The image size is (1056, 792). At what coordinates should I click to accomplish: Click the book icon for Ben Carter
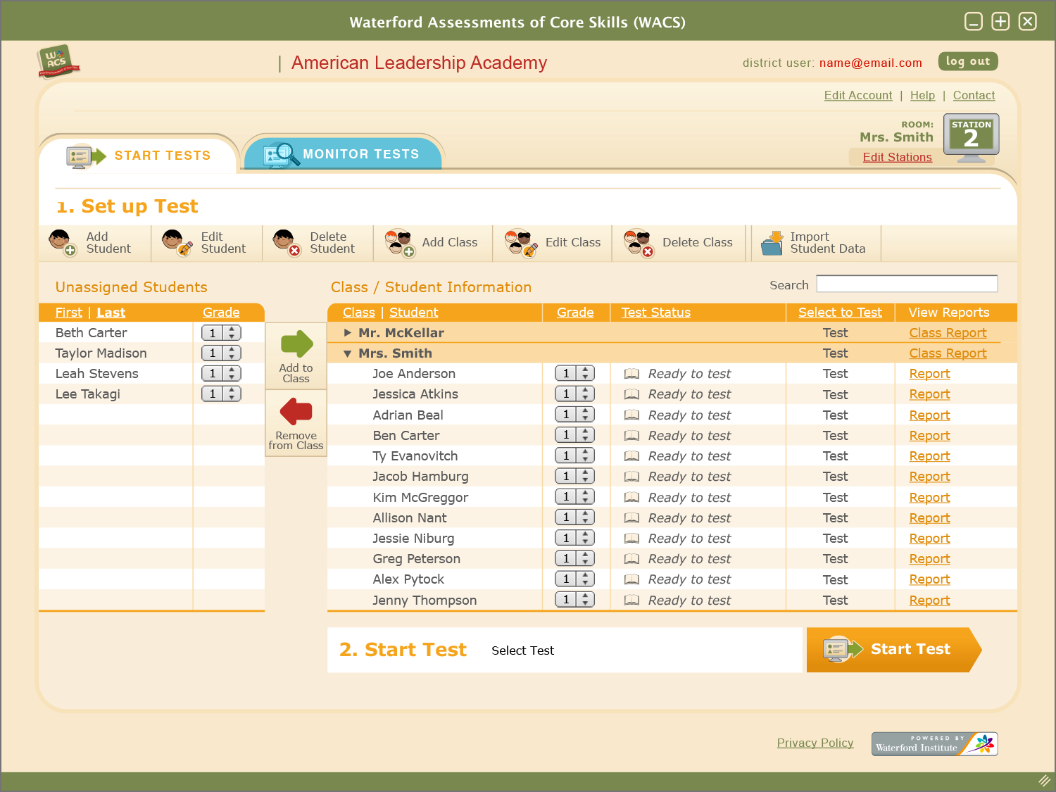coord(632,435)
